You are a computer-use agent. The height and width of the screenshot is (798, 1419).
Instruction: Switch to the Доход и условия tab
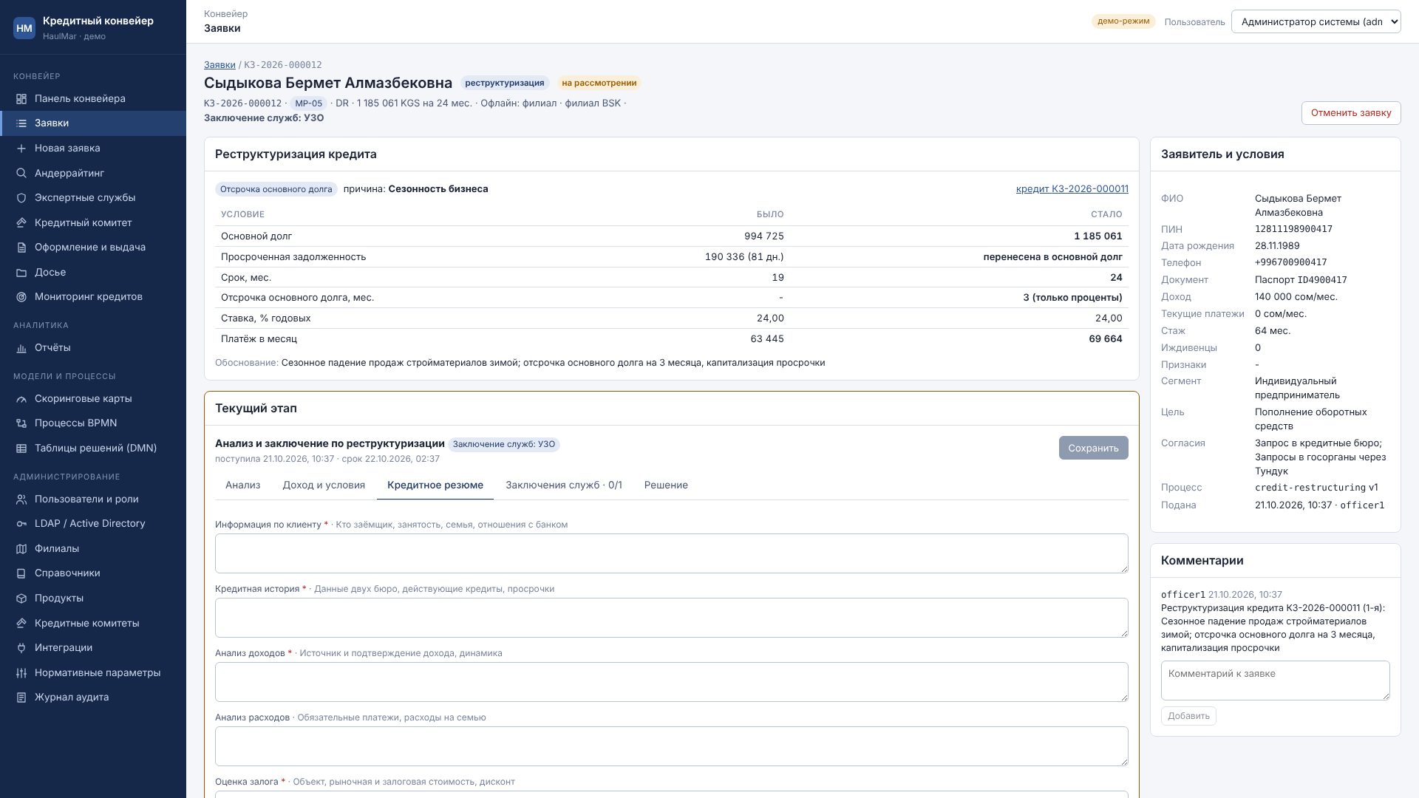click(324, 485)
